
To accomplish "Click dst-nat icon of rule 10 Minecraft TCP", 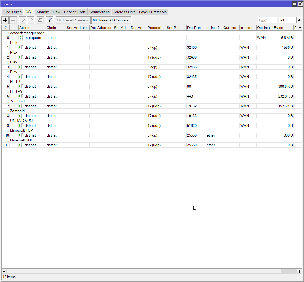I will 21,135.
